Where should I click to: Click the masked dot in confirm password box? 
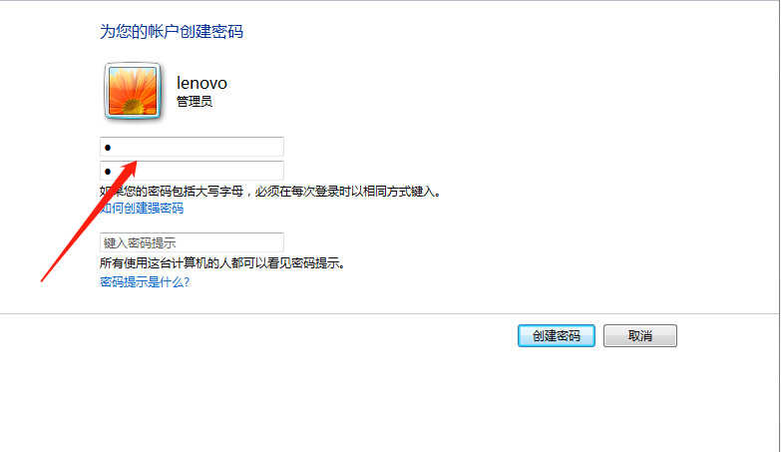click(x=108, y=172)
